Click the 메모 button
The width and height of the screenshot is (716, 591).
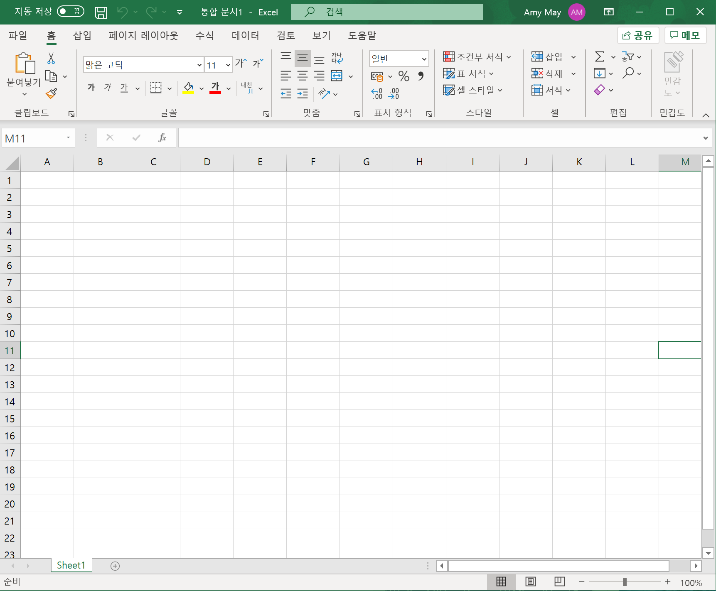tap(685, 35)
